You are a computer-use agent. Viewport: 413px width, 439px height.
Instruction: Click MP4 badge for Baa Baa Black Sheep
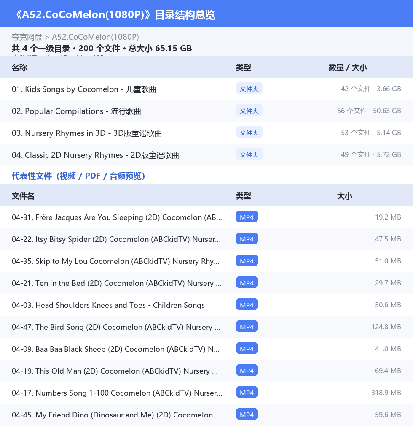(x=247, y=348)
